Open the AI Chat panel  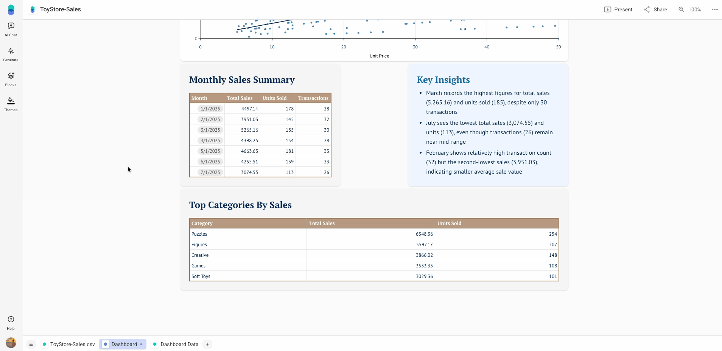(x=11, y=30)
